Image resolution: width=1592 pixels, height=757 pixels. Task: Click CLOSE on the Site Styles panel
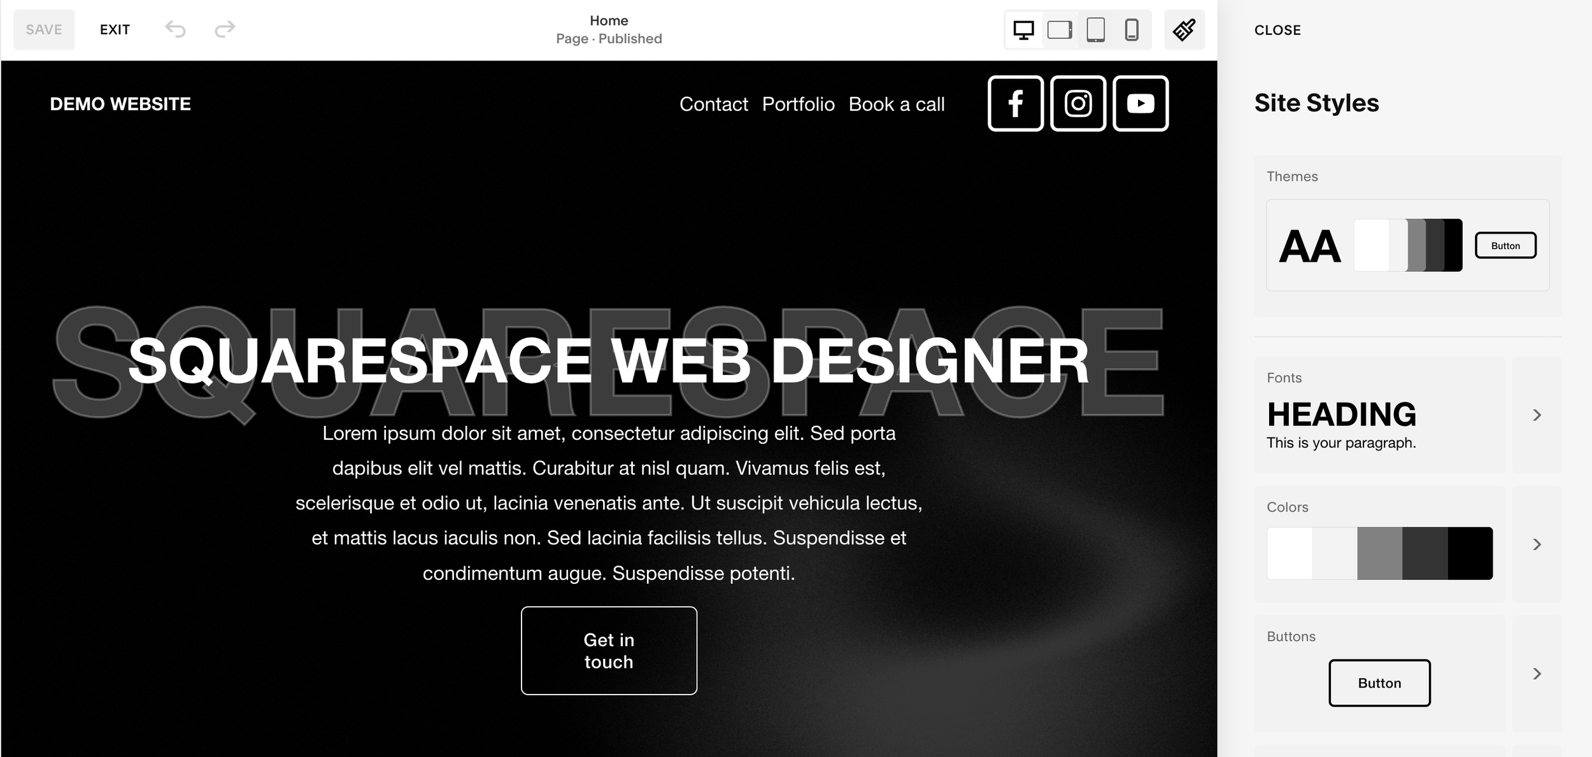[1277, 29]
